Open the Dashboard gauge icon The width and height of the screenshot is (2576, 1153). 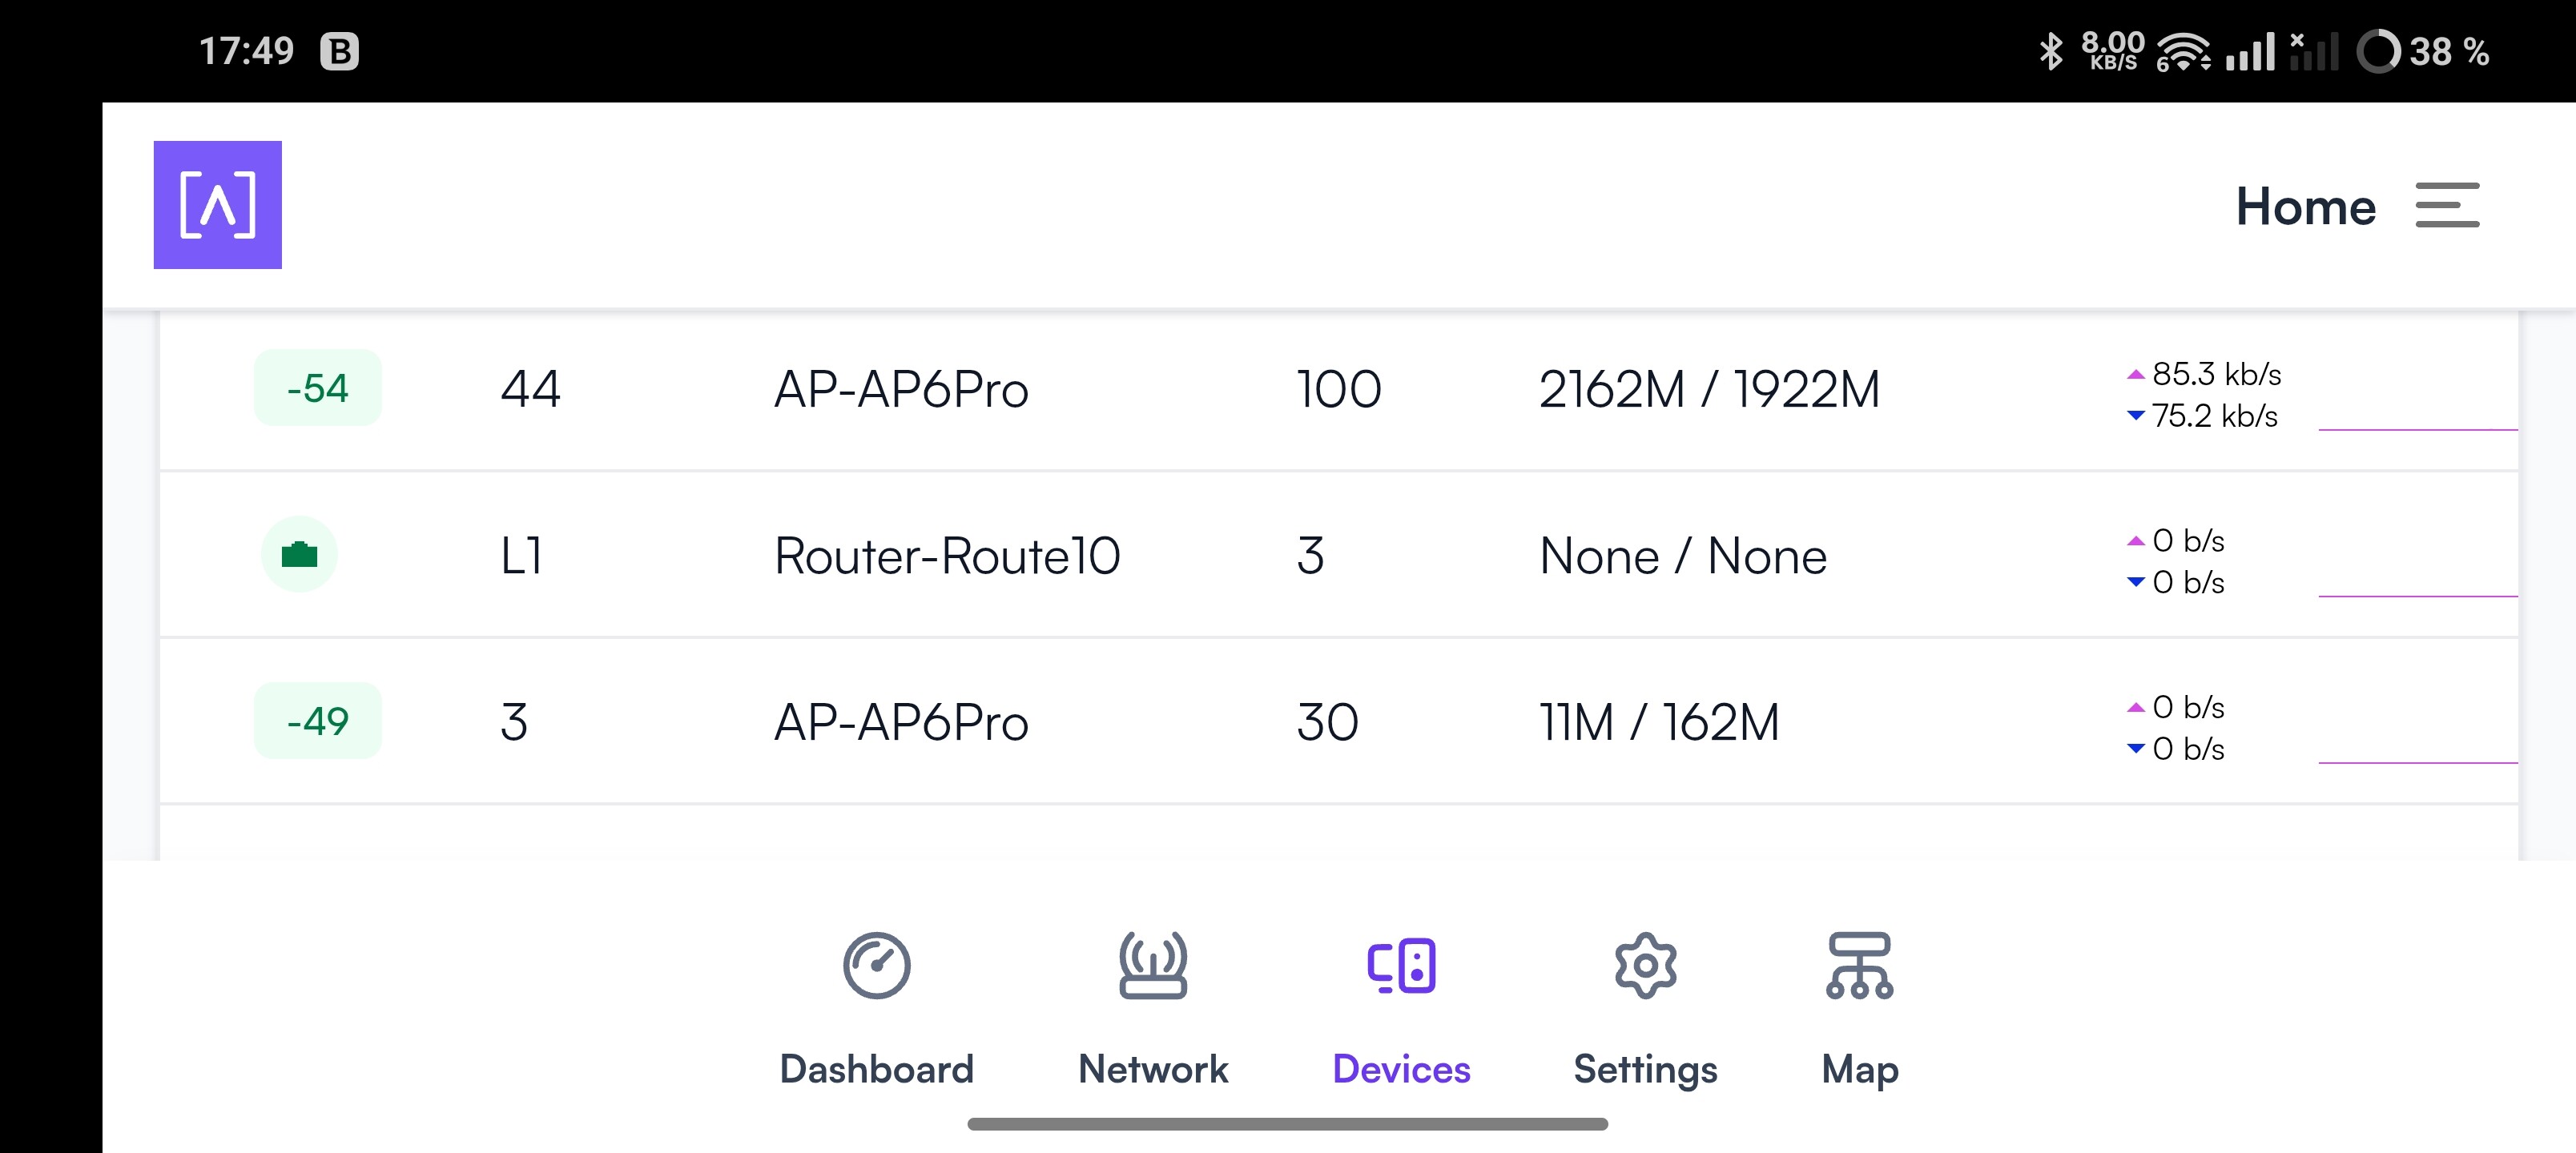(x=876, y=966)
